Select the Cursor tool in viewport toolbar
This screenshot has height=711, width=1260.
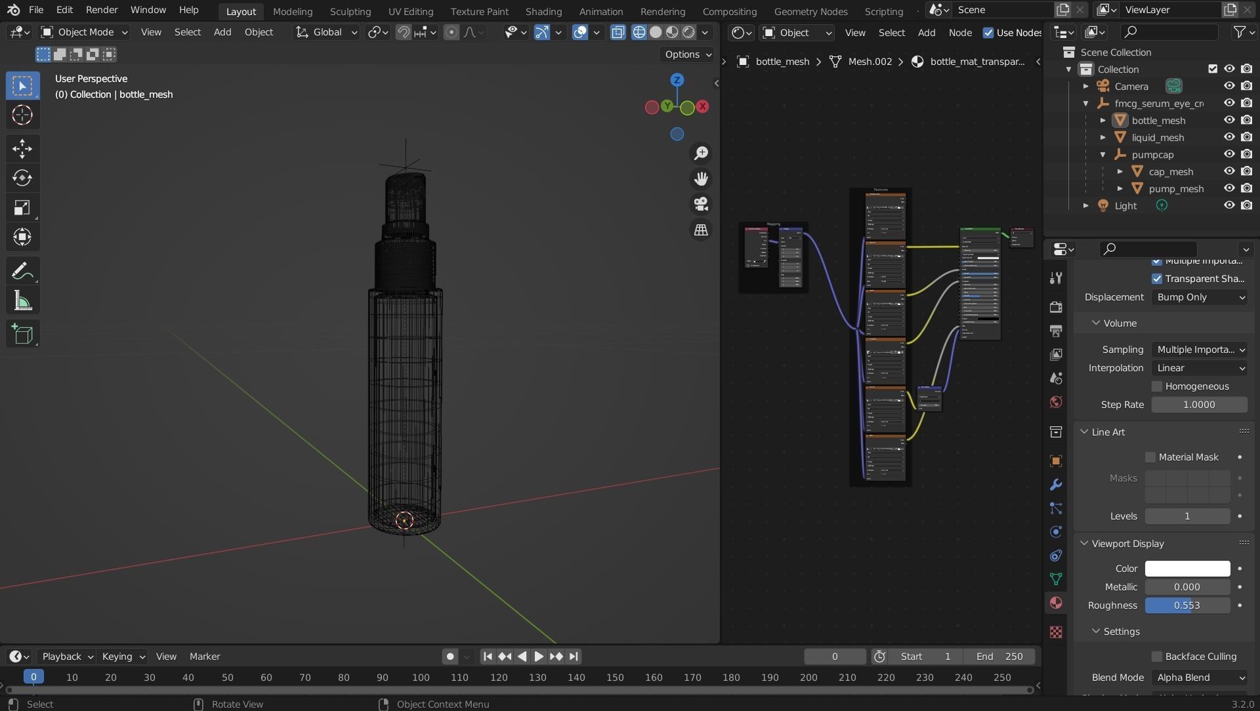pos(22,115)
